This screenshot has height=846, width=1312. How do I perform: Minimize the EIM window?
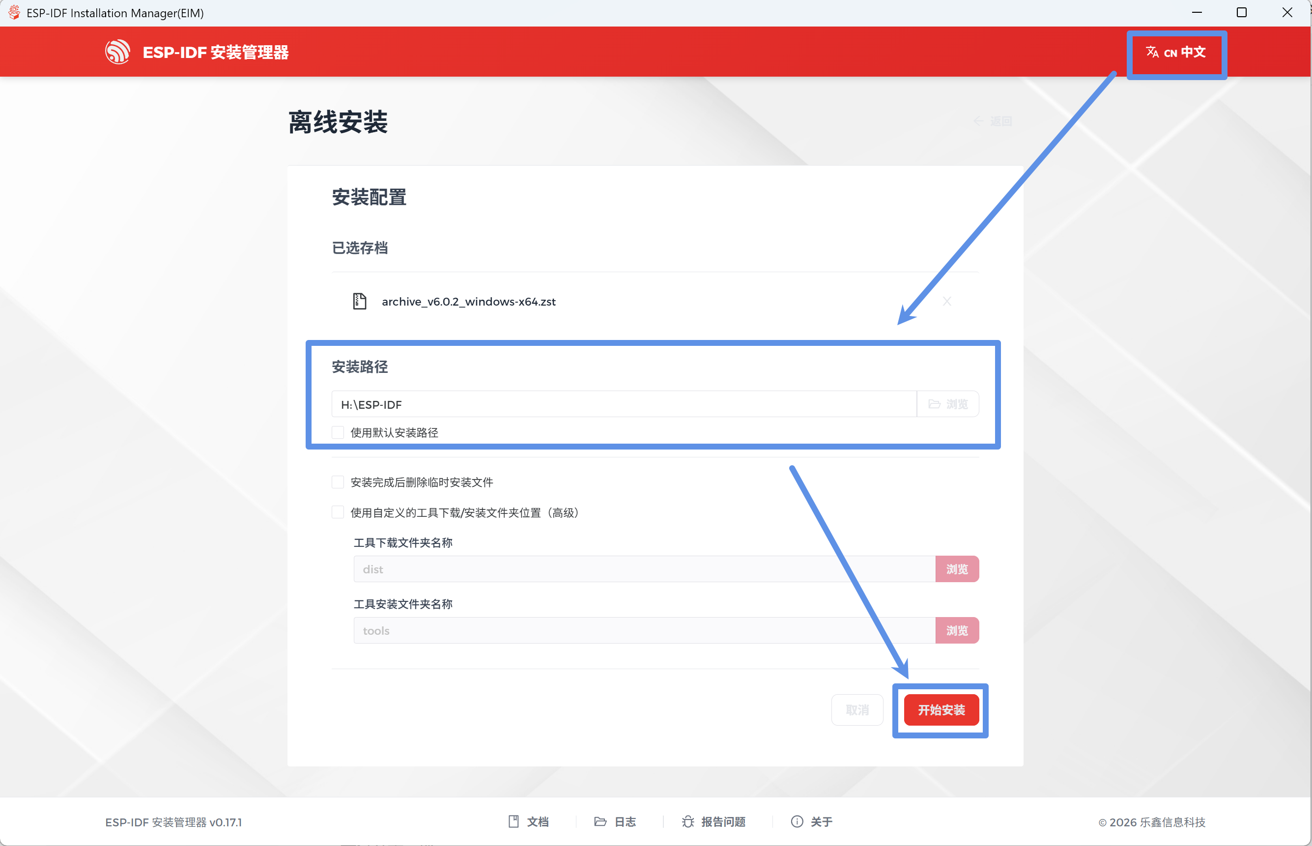(1197, 12)
